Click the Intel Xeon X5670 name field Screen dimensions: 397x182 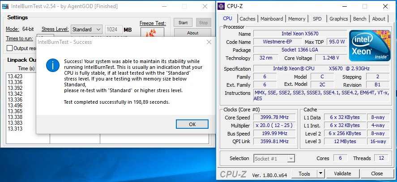pos(300,34)
